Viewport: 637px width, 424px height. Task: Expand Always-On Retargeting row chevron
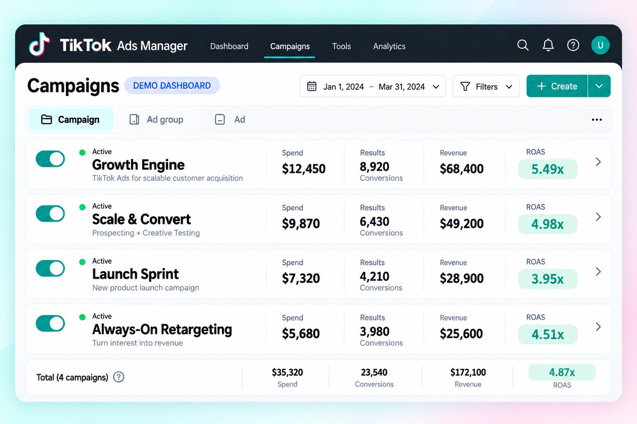coord(598,326)
